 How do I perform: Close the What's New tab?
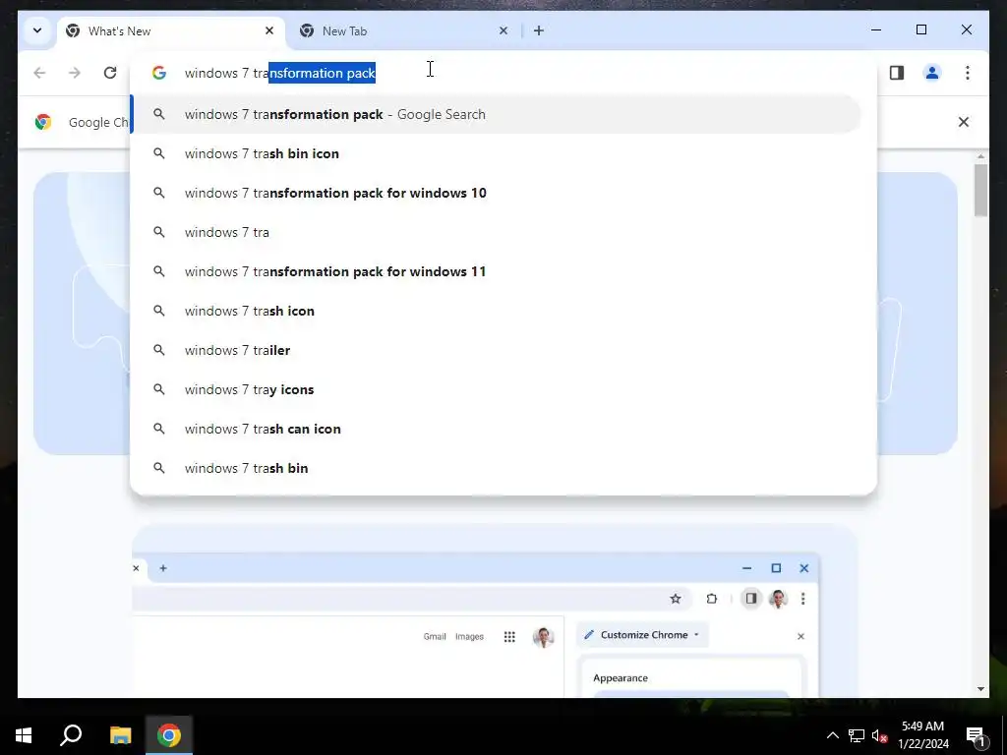coord(269,30)
